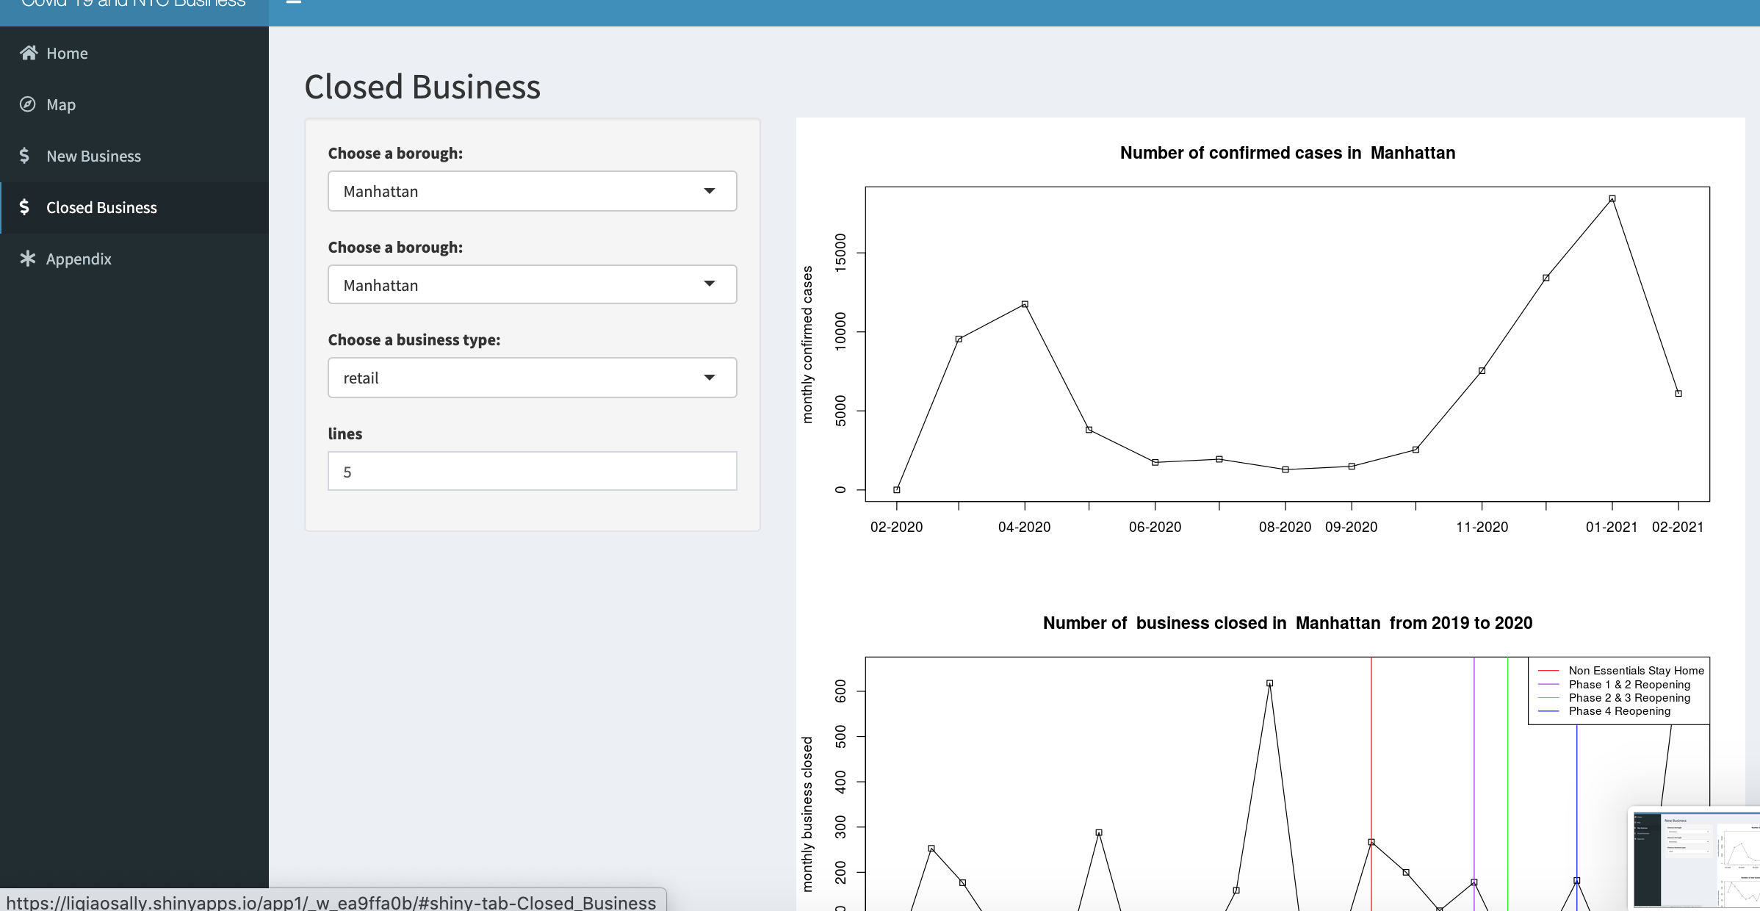Click the Covid 19 and NYC Business title
Screen dimensions: 1760x911
[x=133, y=3]
